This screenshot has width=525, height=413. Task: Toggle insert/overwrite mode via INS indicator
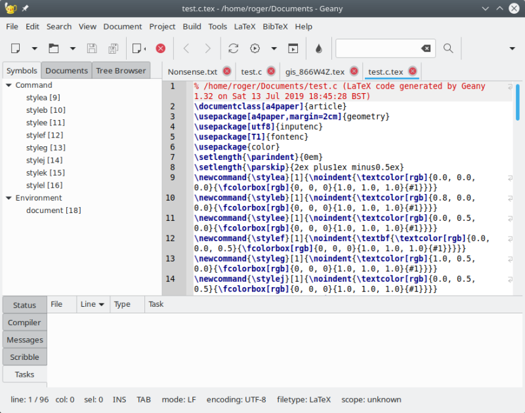click(119, 399)
